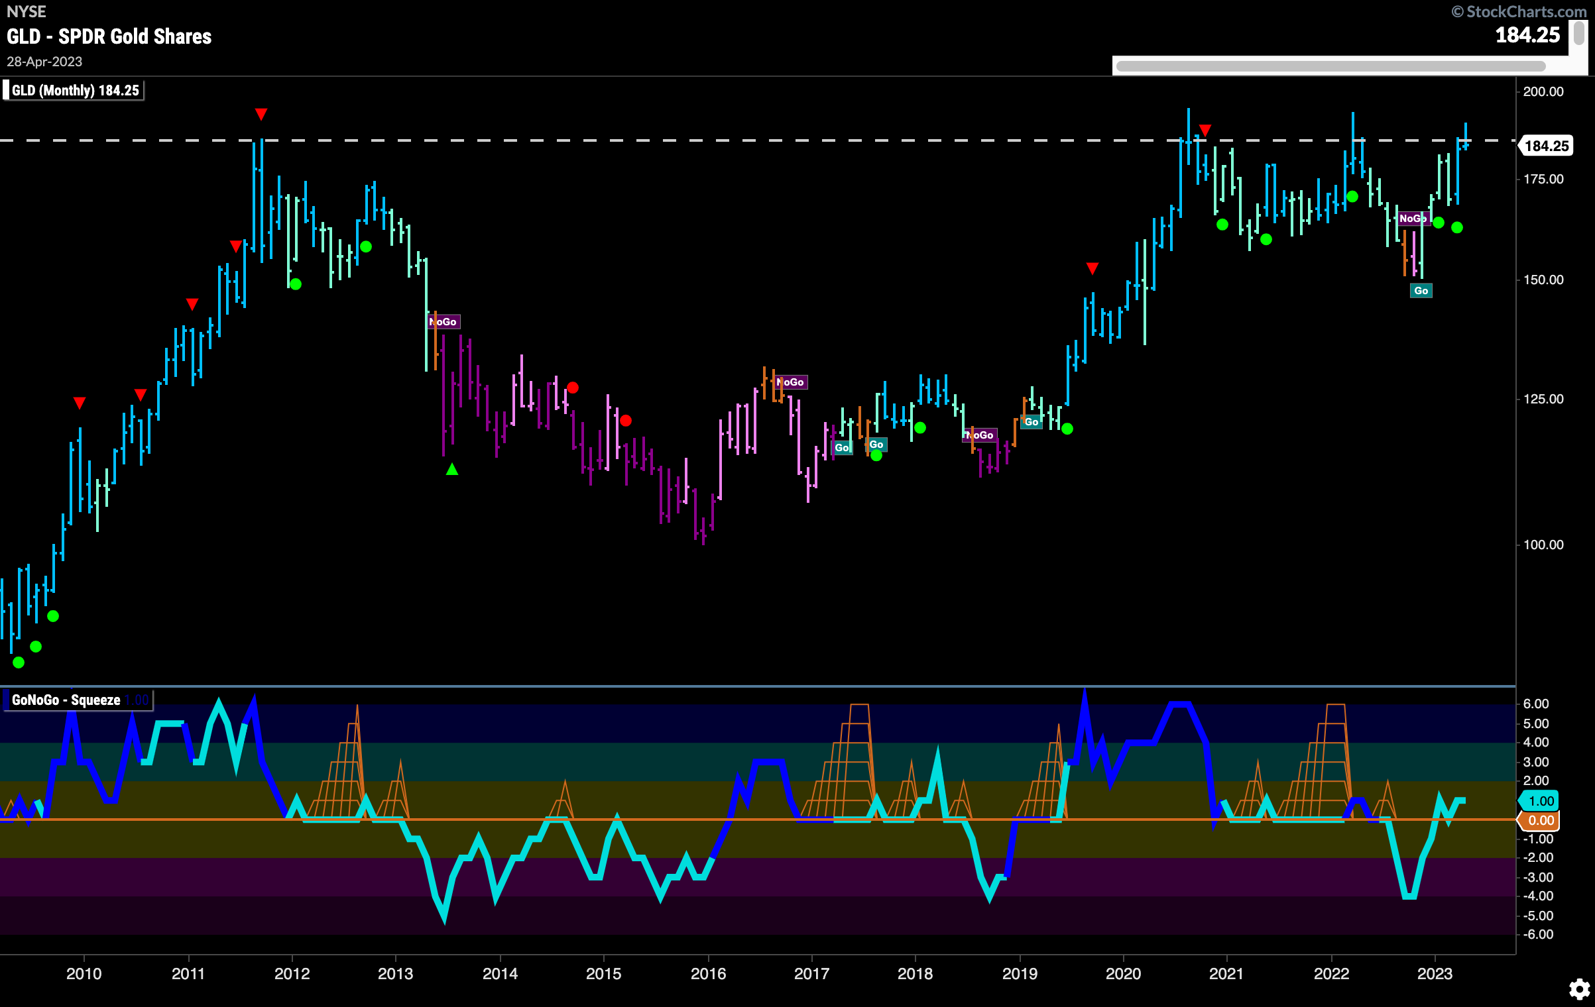Click the 2016 year label on time axis

(x=708, y=973)
